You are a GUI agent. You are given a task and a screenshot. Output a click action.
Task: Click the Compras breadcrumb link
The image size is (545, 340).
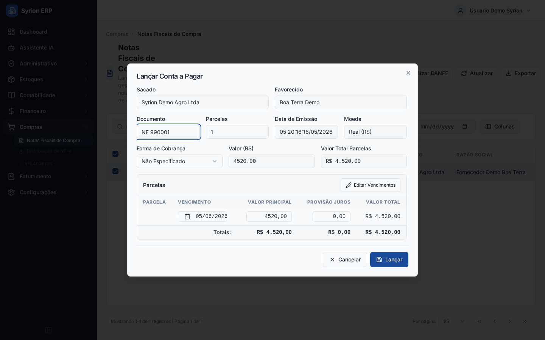[117, 34]
